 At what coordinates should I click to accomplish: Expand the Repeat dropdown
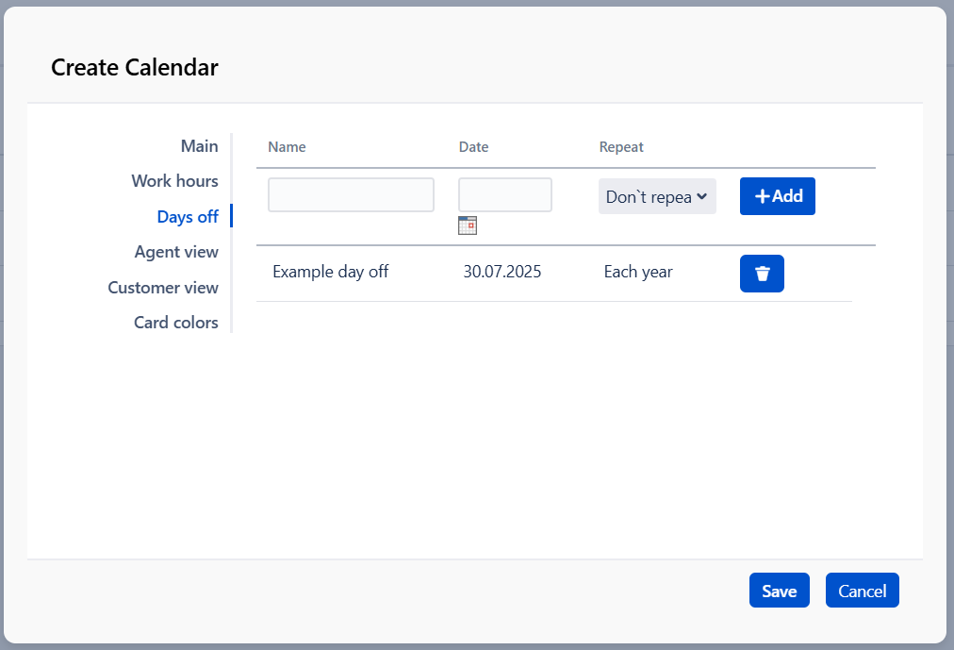pos(657,197)
